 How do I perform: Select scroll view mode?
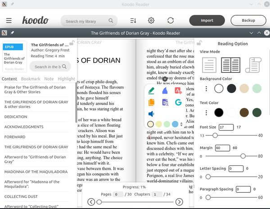click(x=254, y=65)
